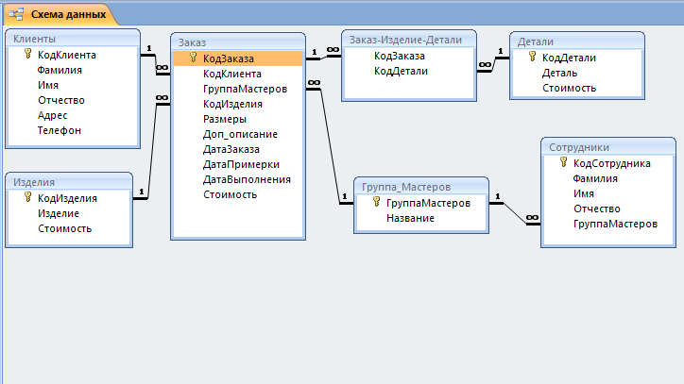Select relationship line between Изделия and Заказ

click(x=152, y=151)
